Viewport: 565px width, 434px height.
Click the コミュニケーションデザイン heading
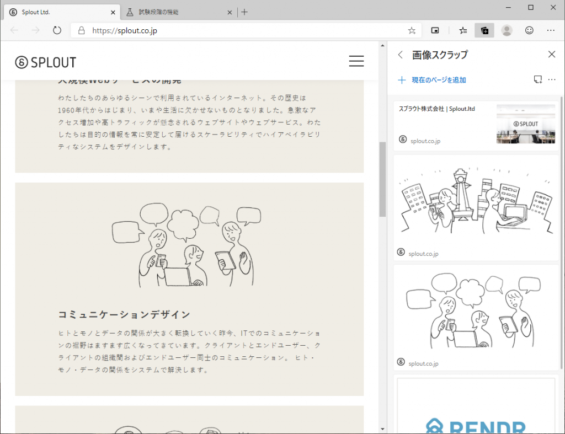tap(124, 314)
